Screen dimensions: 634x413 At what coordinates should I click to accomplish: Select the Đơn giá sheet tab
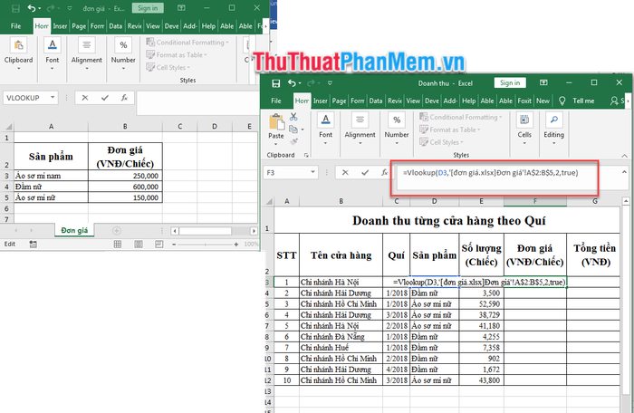76,231
